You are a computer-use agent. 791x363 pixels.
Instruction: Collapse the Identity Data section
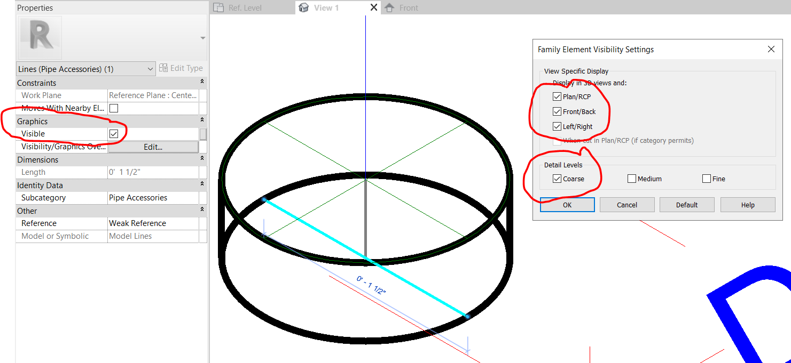point(202,185)
